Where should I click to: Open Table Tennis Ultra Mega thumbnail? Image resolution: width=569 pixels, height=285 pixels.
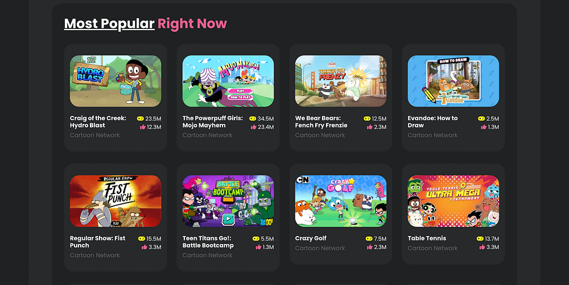(453, 201)
